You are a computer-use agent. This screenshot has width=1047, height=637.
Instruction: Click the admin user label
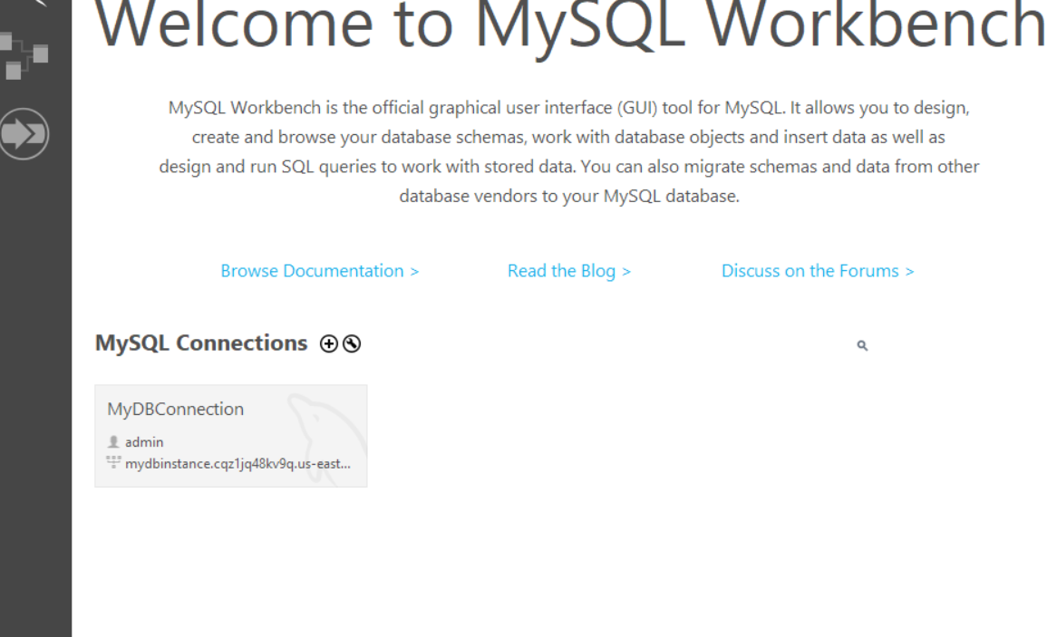(144, 442)
